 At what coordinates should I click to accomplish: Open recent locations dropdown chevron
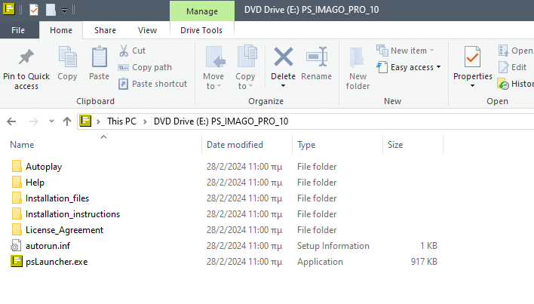click(51, 121)
